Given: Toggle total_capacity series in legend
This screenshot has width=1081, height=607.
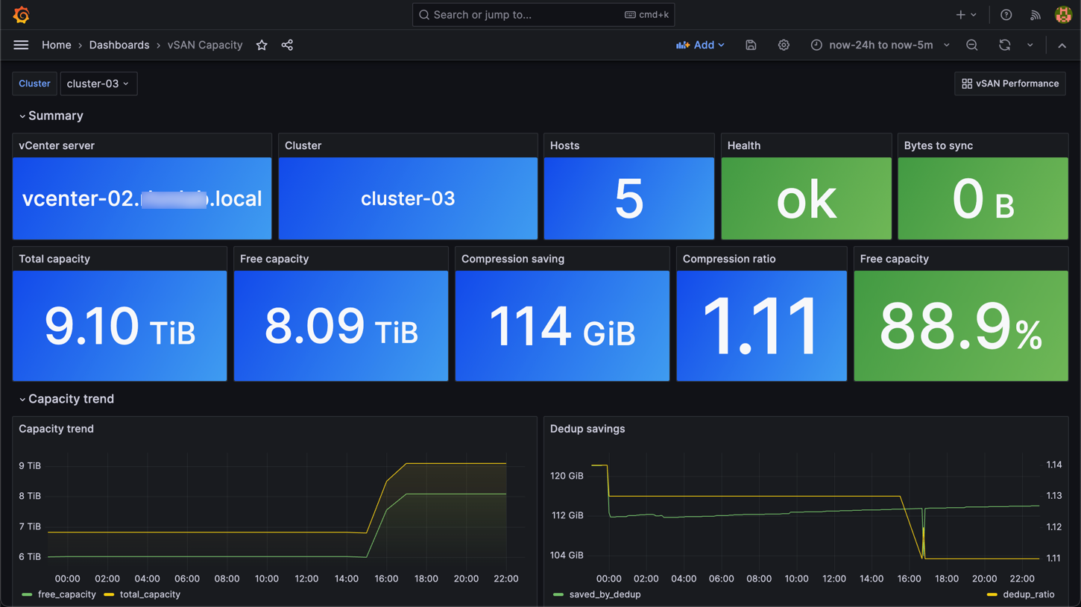Looking at the screenshot, I should point(149,594).
